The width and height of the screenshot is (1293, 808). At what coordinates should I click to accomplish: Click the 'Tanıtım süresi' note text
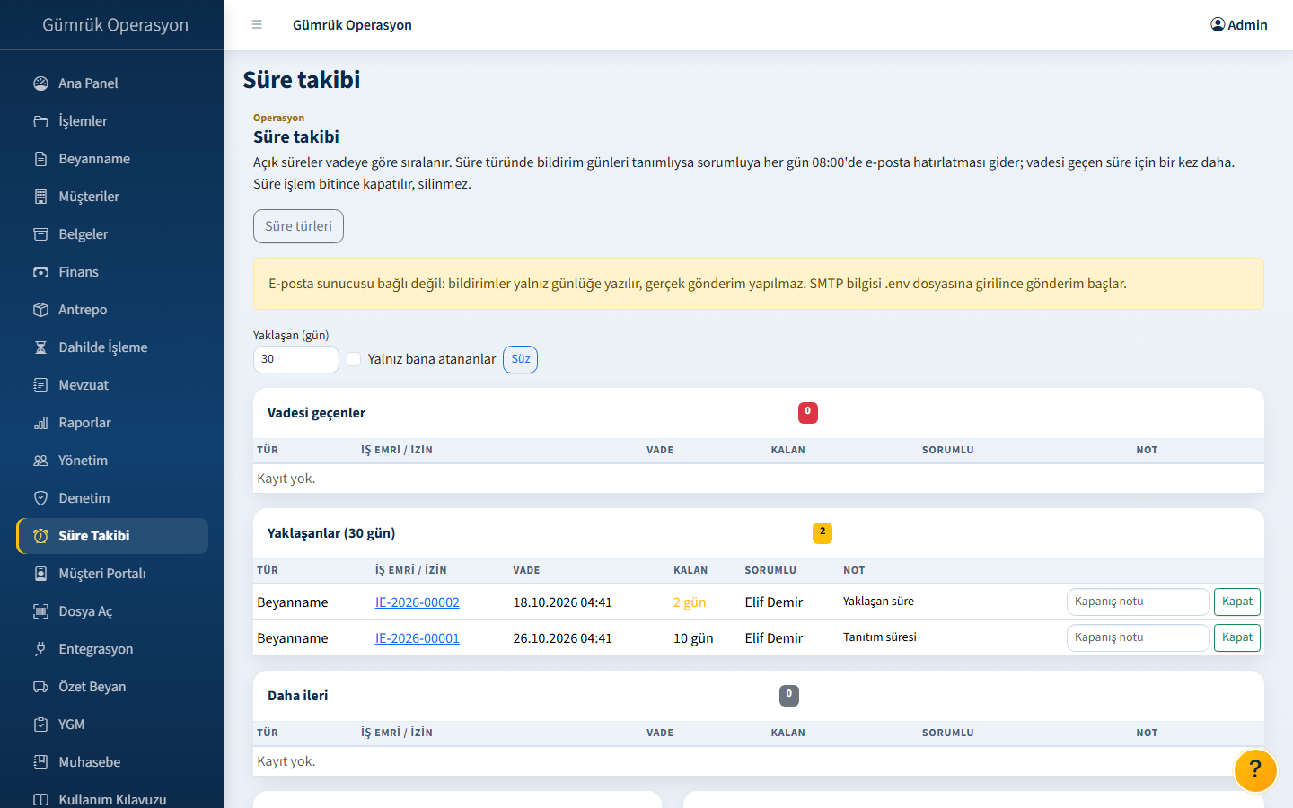point(880,637)
